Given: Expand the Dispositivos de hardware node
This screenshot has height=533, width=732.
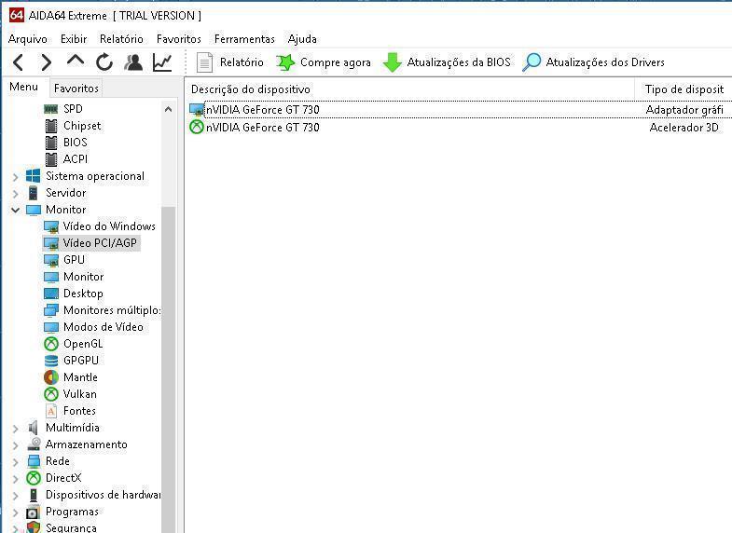Looking at the screenshot, I should click(x=16, y=496).
